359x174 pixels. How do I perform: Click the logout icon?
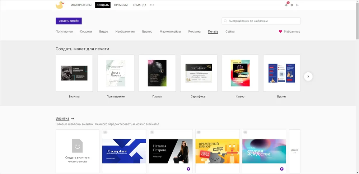(297, 5)
